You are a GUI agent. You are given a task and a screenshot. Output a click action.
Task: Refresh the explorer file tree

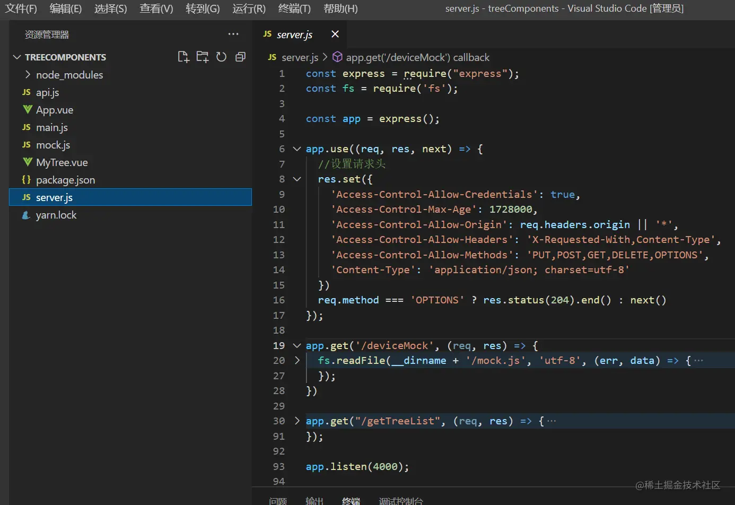point(221,57)
